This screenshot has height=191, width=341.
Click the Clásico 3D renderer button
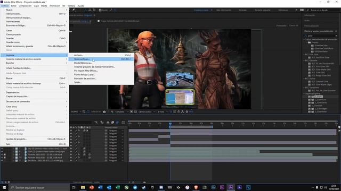tap(294, 25)
